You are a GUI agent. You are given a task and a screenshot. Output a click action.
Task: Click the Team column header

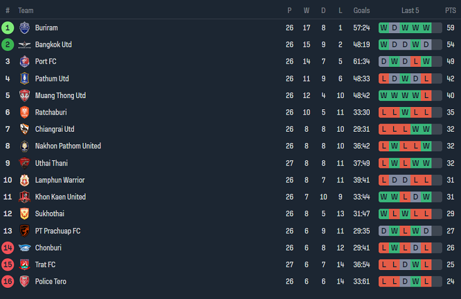tap(26, 11)
